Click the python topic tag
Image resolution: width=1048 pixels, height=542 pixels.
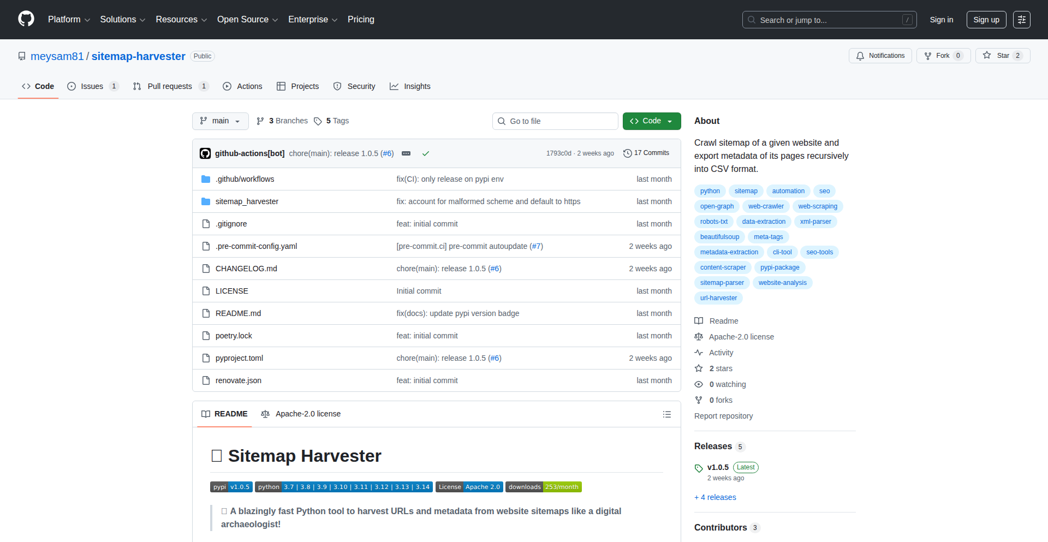710,191
